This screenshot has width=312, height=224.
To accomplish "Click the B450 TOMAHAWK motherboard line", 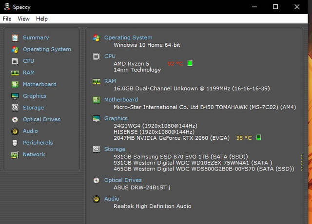I will click(205, 107).
